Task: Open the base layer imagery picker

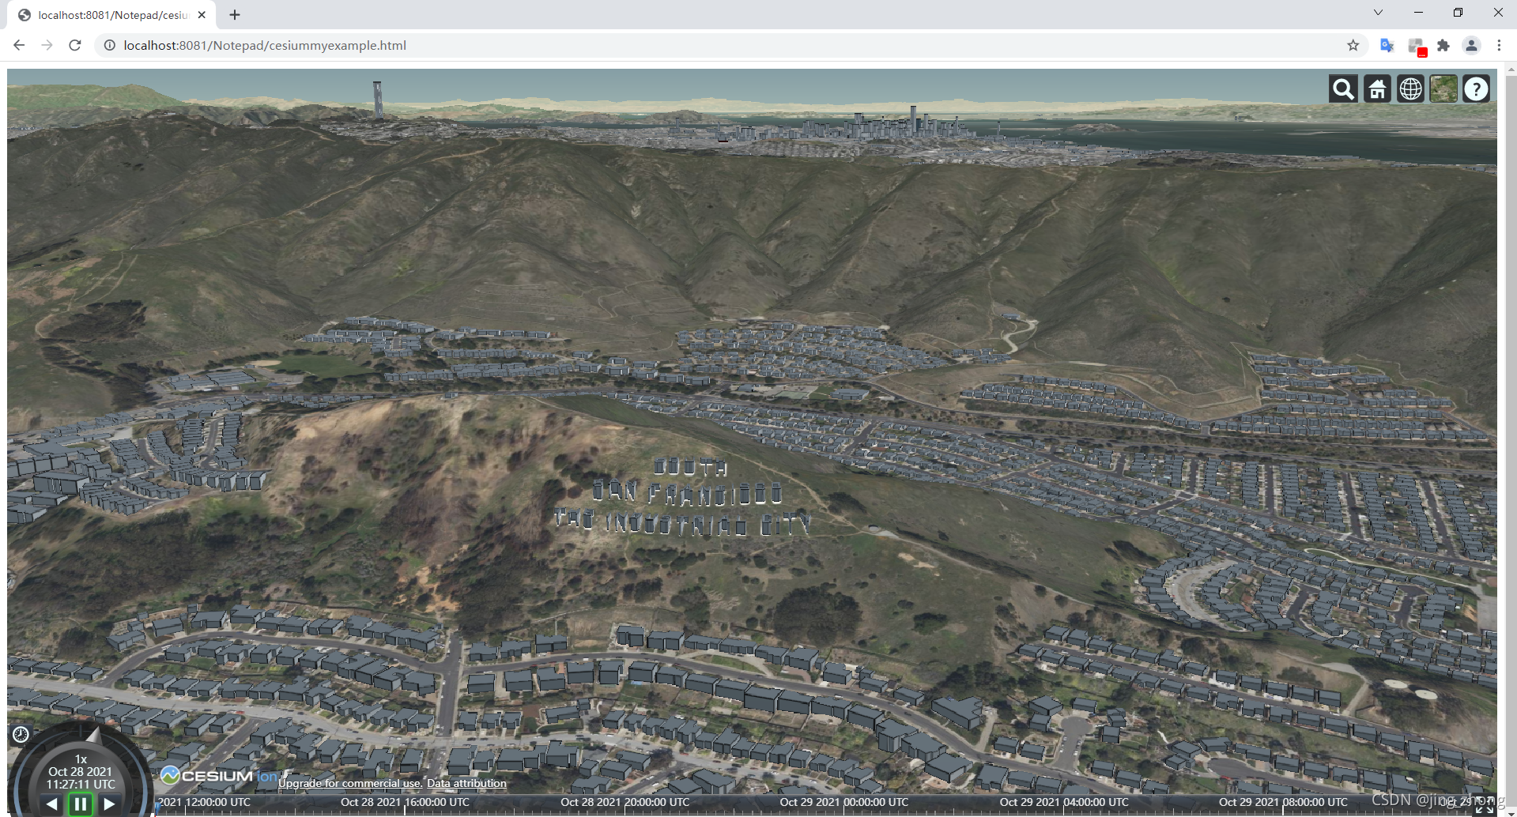Action: point(1443,89)
